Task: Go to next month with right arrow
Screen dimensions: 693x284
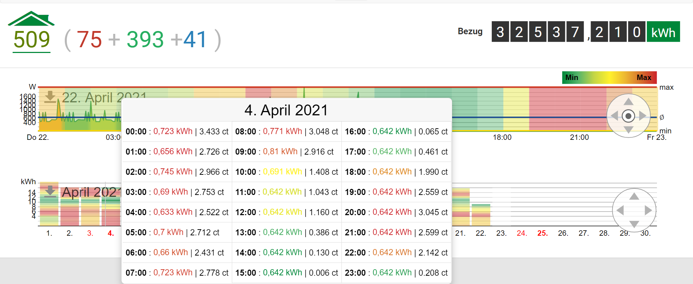Action: pos(648,210)
